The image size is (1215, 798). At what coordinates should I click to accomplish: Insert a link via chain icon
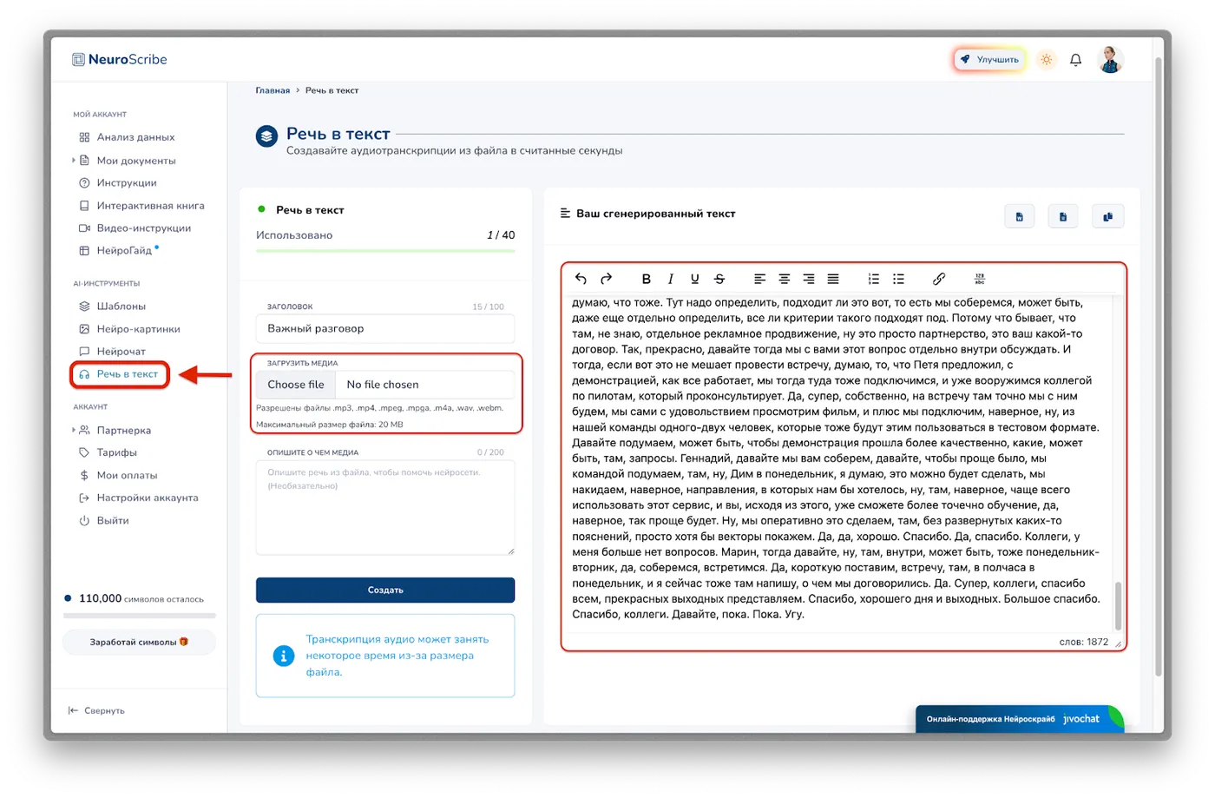click(x=938, y=279)
